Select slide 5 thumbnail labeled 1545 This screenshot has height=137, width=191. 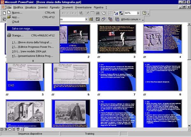[x=25, y=76]
